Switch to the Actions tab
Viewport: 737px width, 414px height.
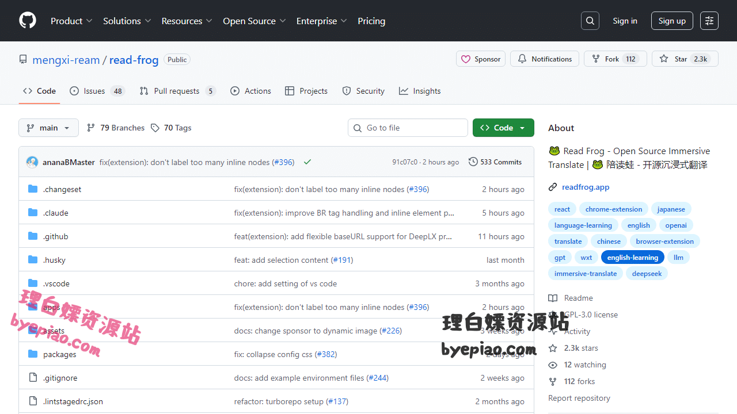pyautogui.click(x=250, y=91)
